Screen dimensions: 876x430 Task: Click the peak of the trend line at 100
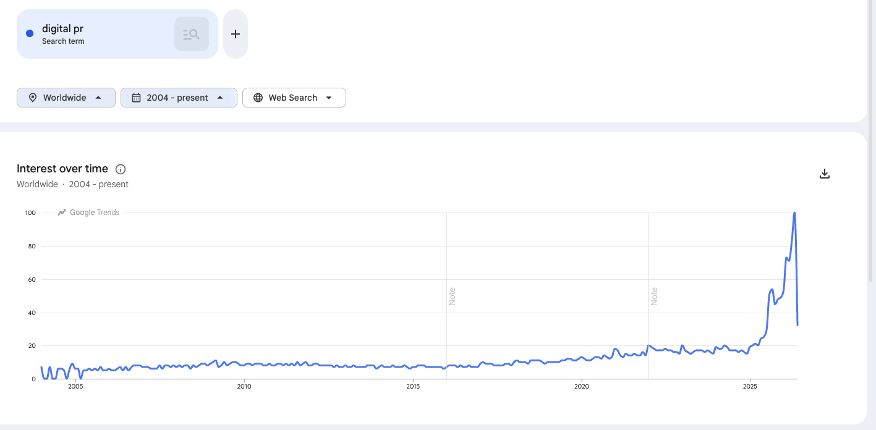pyautogui.click(x=794, y=213)
